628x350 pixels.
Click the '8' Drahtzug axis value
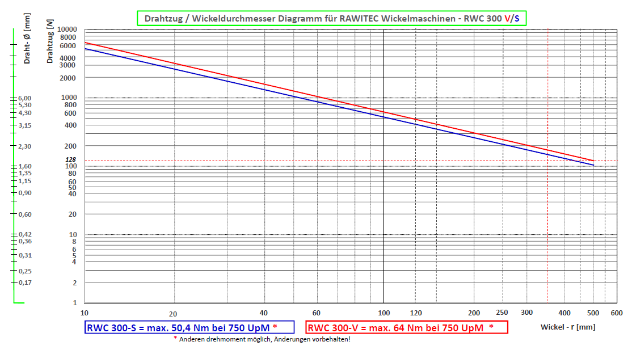(74, 242)
